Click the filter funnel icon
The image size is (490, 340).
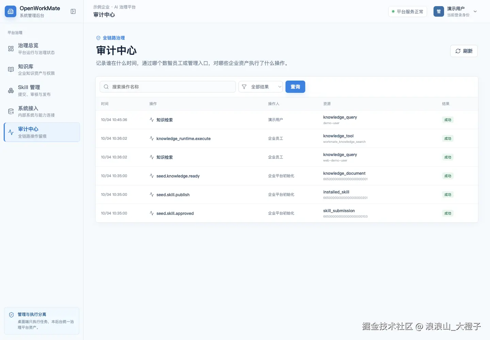click(x=244, y=87)
